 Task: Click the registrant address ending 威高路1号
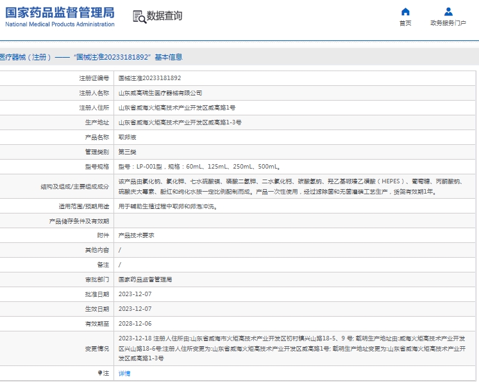177,108
